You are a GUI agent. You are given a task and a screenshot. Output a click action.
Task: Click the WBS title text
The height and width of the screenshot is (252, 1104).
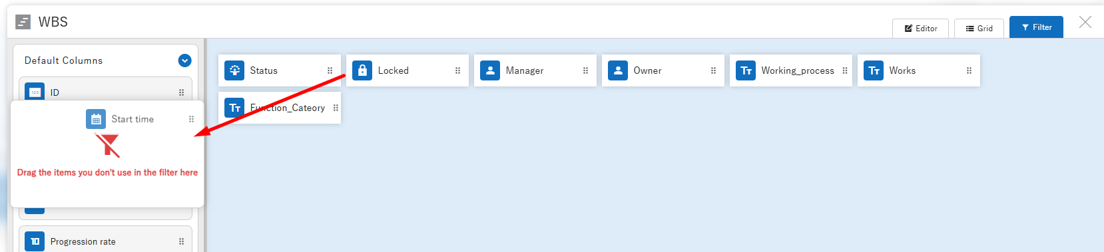pos(53,22)
